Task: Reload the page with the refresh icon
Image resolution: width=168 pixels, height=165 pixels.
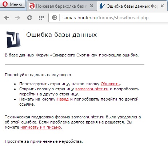Action: 29,18
